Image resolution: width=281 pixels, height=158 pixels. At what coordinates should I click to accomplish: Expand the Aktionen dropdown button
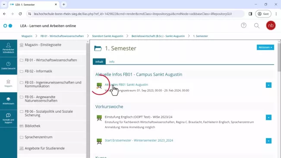tap(265, 47)
